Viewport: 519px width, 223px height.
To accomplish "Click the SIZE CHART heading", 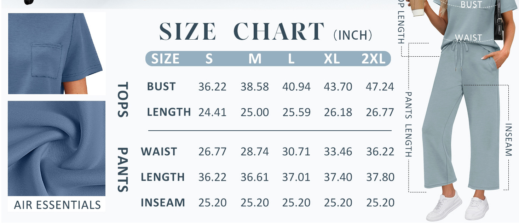I will coord(242,32).
